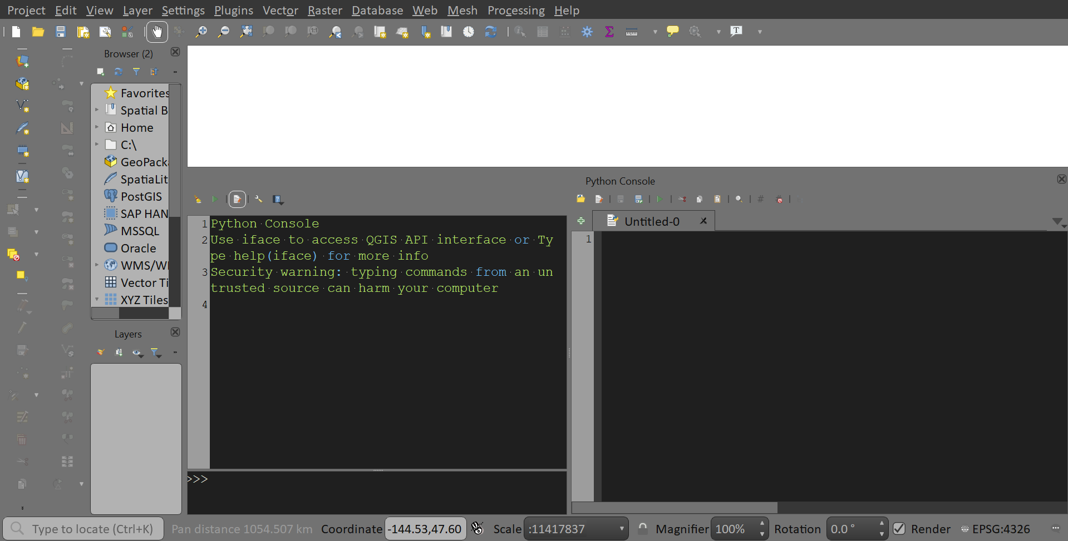1068x541 pixels.
Task: Use Find Text magnifier in code editor
Action: pos(739,199)
